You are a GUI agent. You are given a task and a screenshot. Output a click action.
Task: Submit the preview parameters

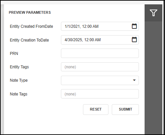tap(125, 110)
